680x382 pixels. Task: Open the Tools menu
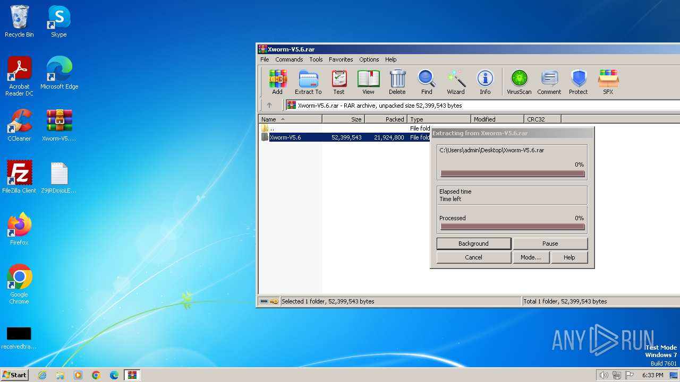point(316,59)
